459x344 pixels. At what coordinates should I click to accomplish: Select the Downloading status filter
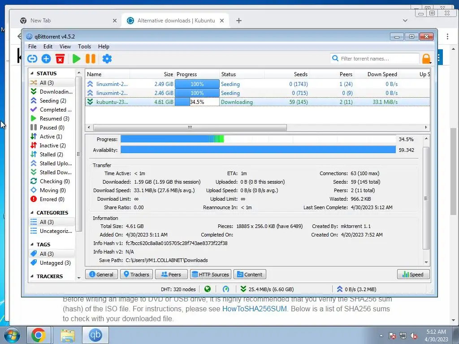click(x=52, y=91)
